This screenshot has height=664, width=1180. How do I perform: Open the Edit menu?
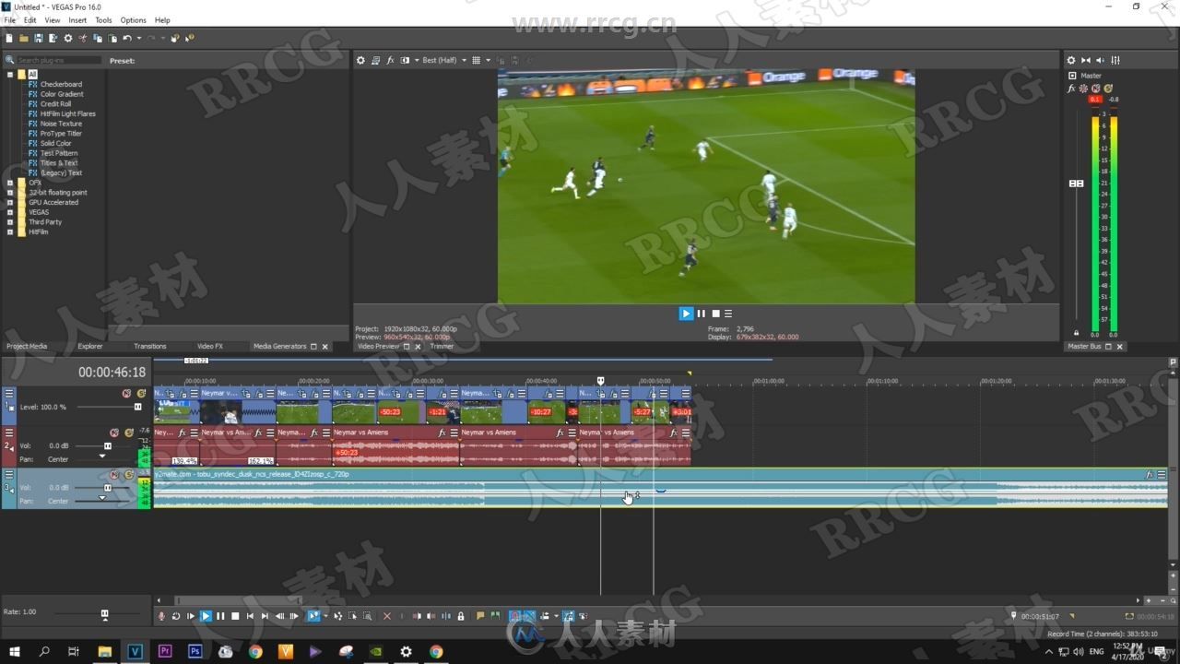[x=30, y=19]
